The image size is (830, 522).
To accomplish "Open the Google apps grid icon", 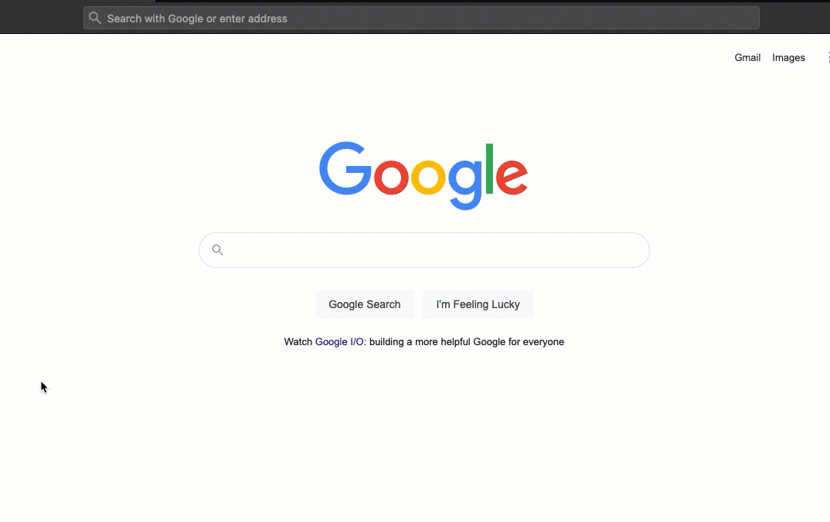I will [828, 57].
